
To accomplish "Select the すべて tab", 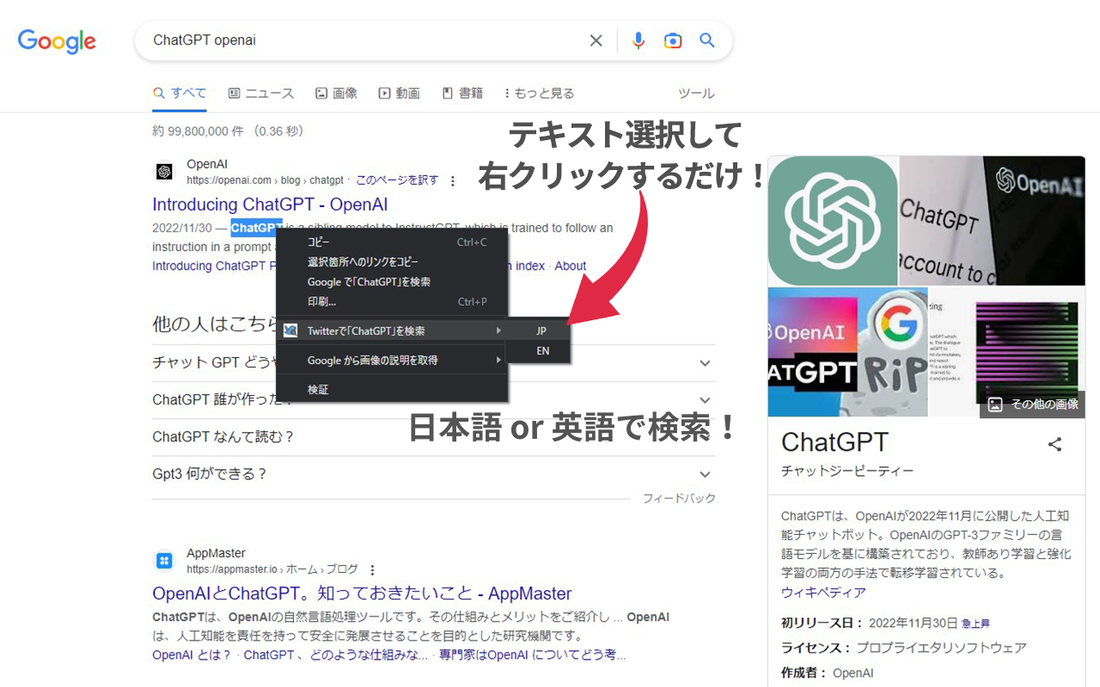I will click(180, 93).
